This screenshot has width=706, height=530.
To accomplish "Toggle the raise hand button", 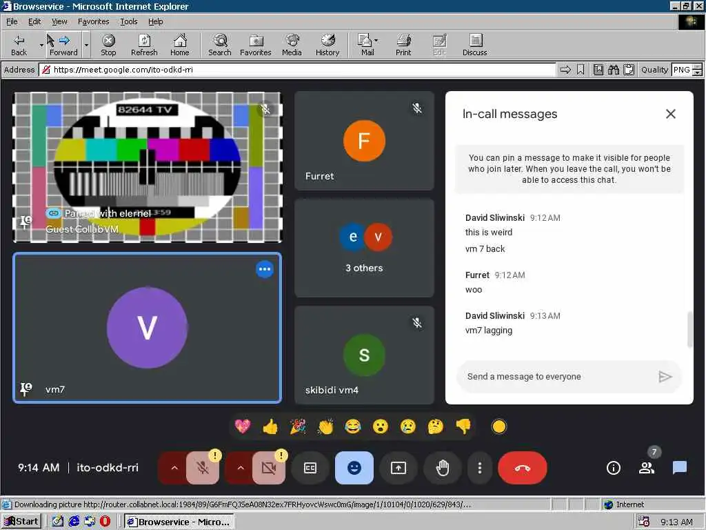I will [443, 469].
